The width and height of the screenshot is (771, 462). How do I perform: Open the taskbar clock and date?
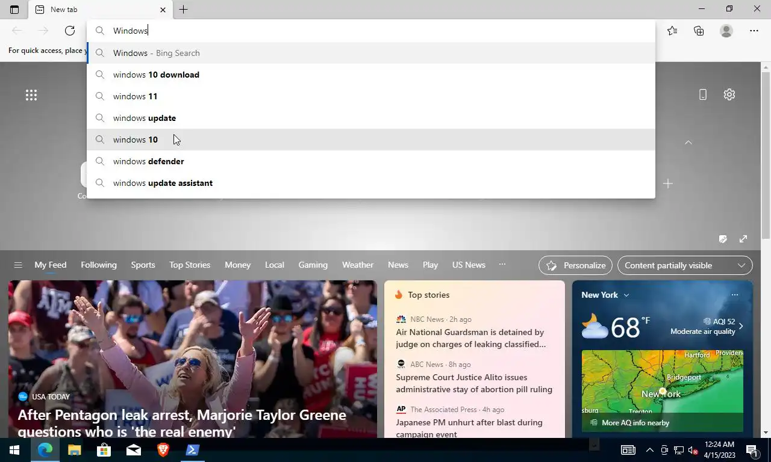tap(719, 450)
